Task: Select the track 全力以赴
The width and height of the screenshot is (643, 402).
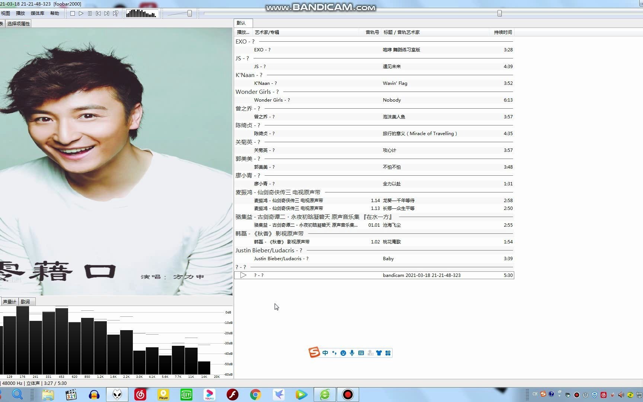Action: click(x=374, y=184)
